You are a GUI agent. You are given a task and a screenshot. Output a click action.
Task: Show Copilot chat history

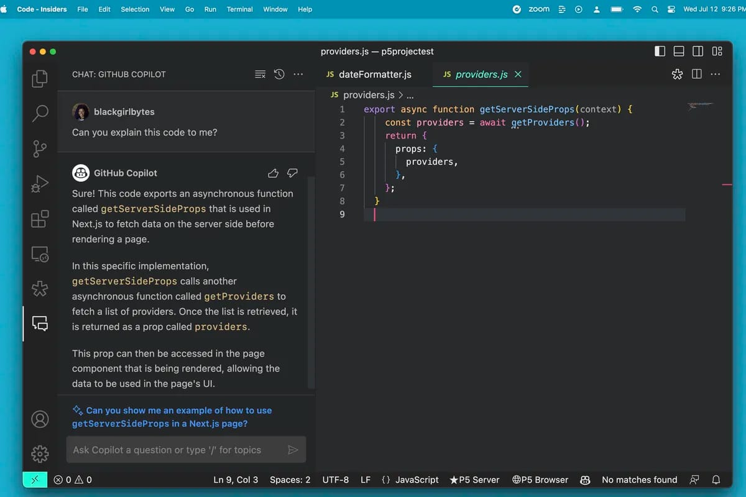279,75
